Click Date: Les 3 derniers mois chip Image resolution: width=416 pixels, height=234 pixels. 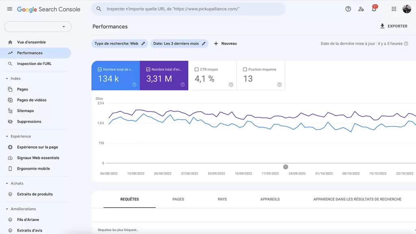click(x=179, y=43)
